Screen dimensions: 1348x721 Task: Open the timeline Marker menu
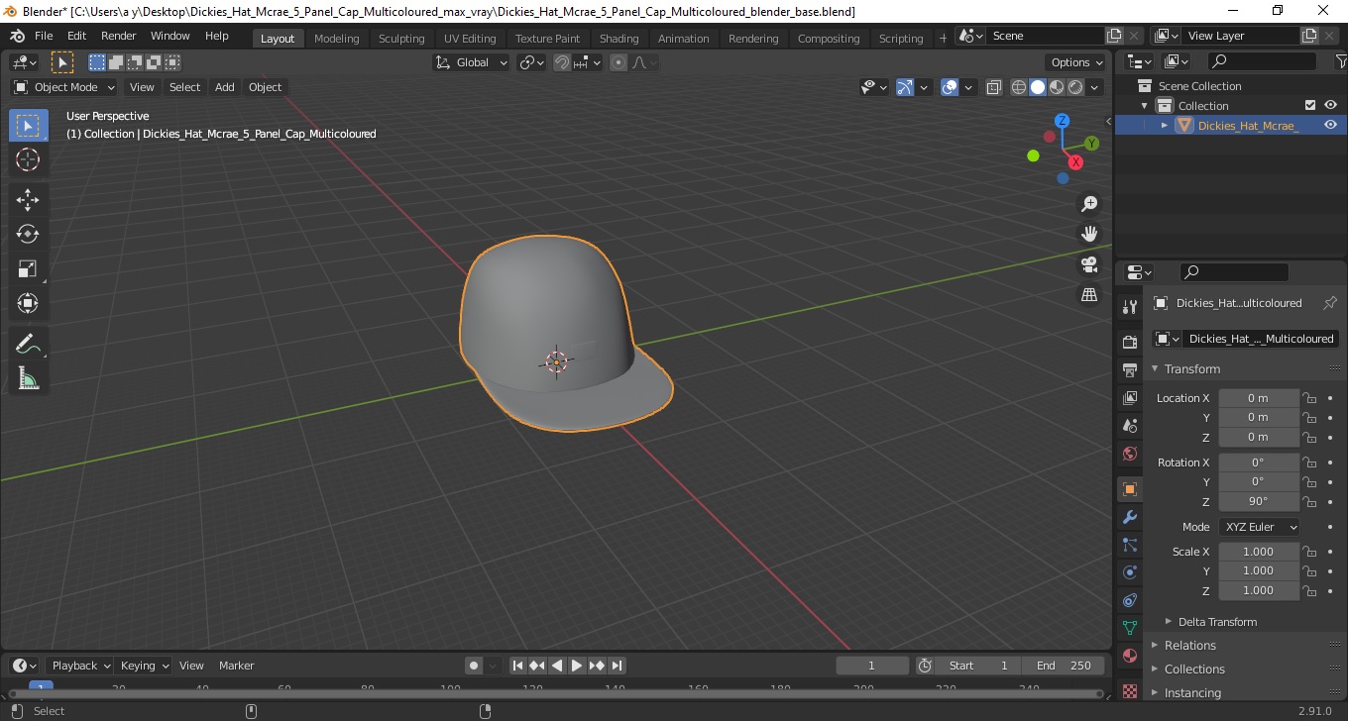236,666
